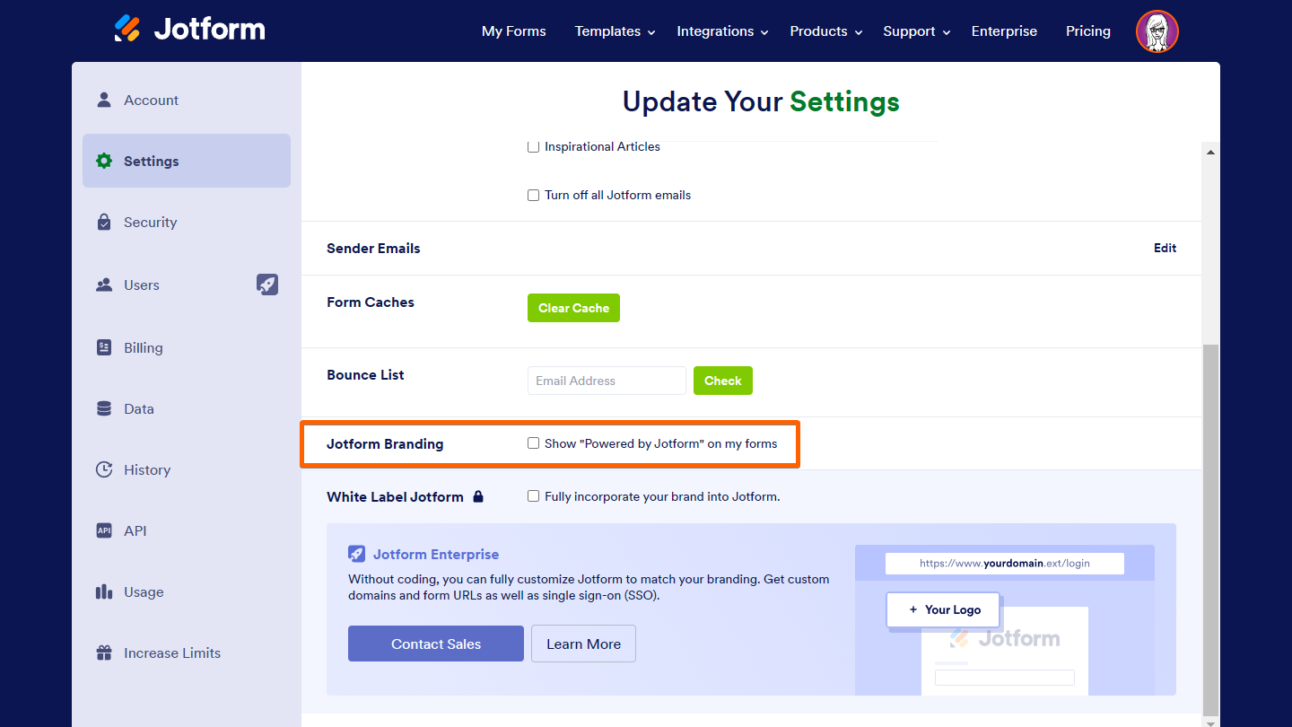1292x727 pixels.
Task: Expand the Integrations dropdown menu
Action: pos(722,31)
